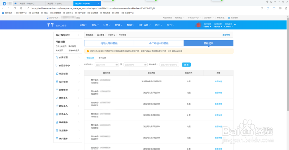Open 查看帮助 link

point(226,35)
